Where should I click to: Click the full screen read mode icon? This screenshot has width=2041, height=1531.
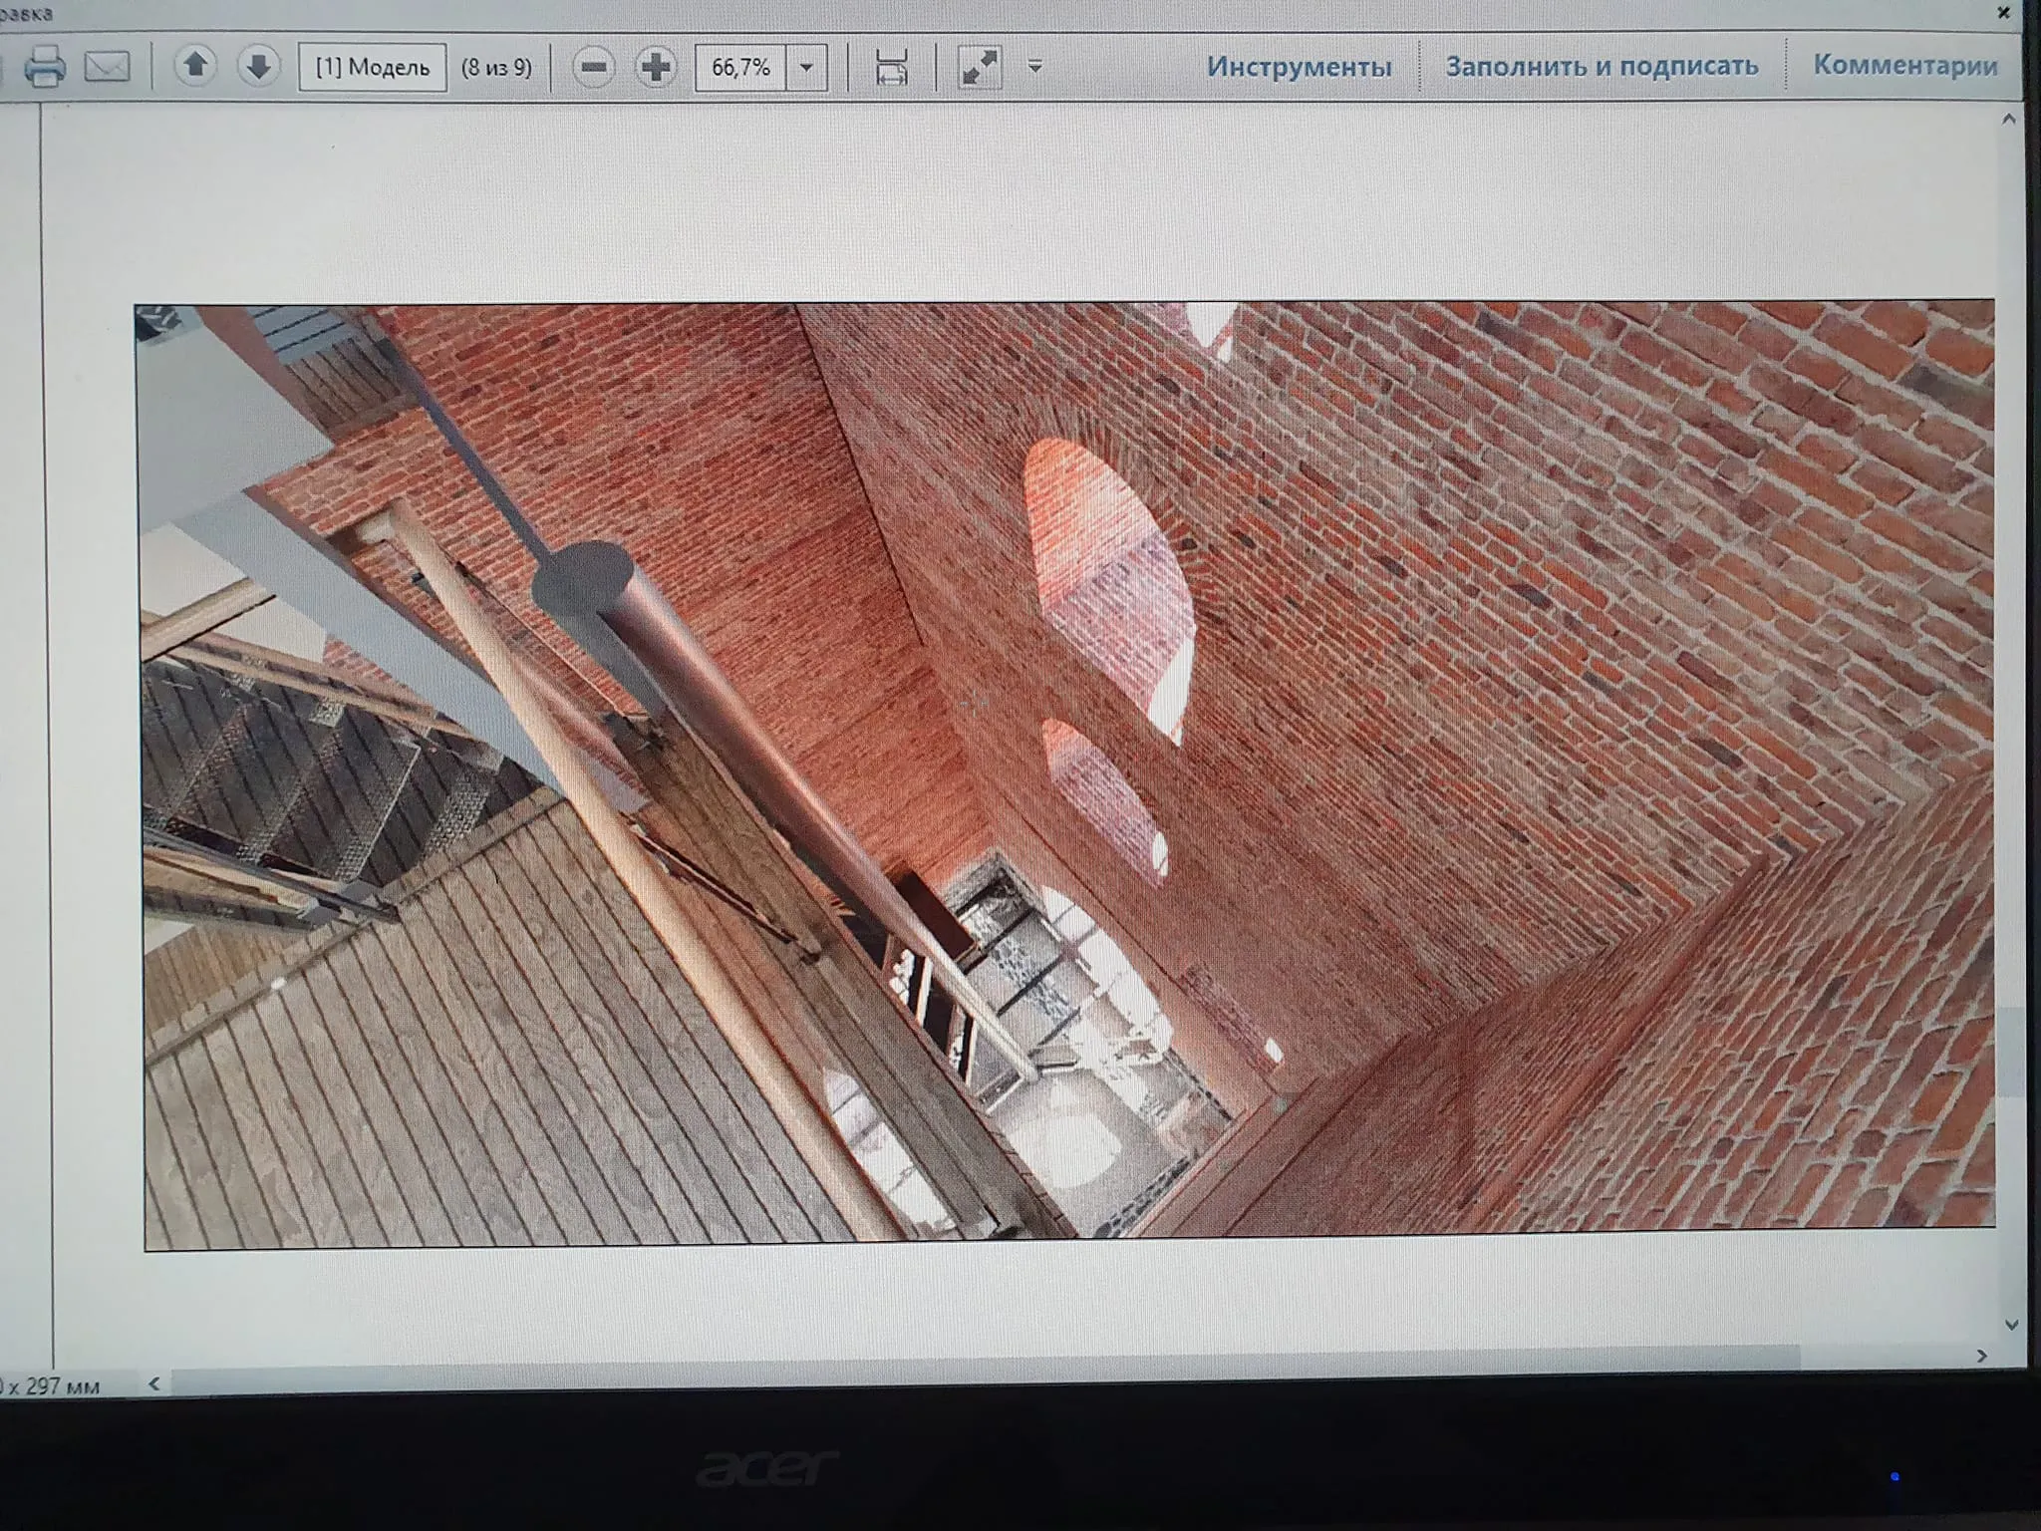(979, 67)
